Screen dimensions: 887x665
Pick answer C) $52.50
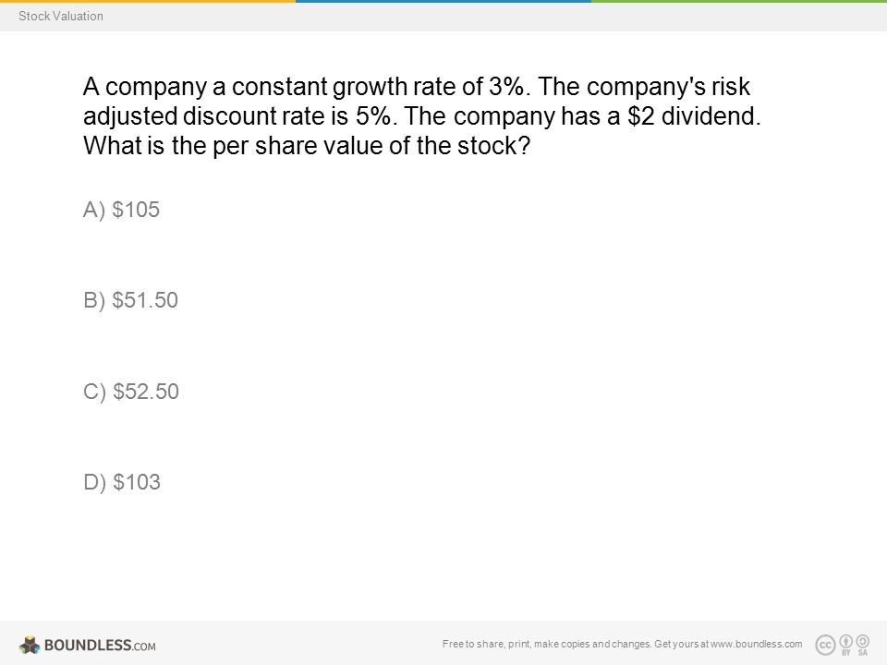click(x=131, y=392)
